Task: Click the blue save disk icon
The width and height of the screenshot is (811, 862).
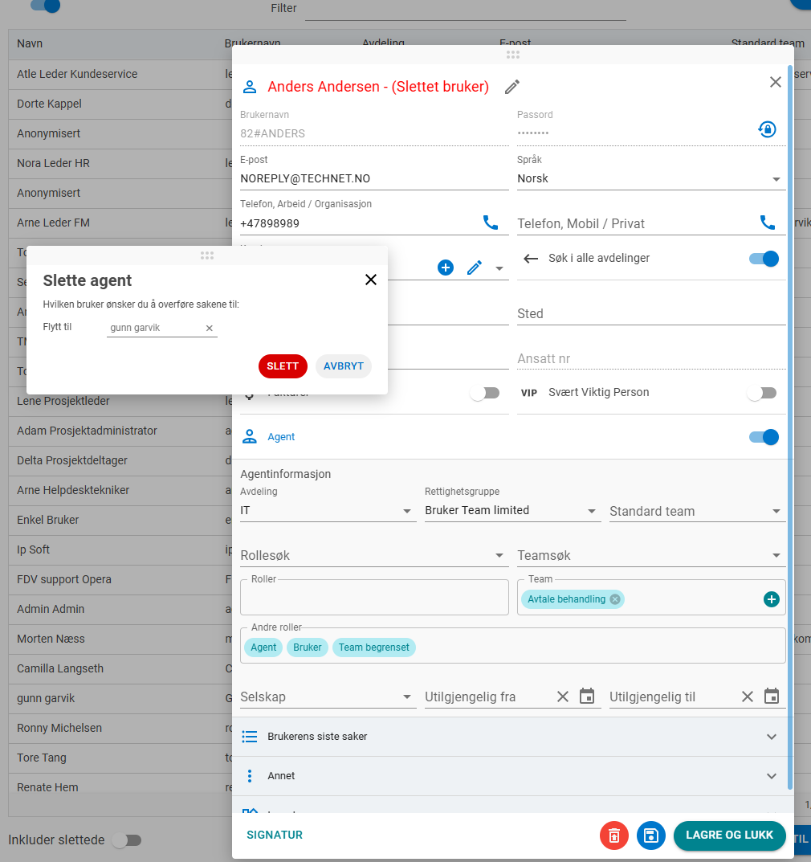Action: click(x=651, y=835)
